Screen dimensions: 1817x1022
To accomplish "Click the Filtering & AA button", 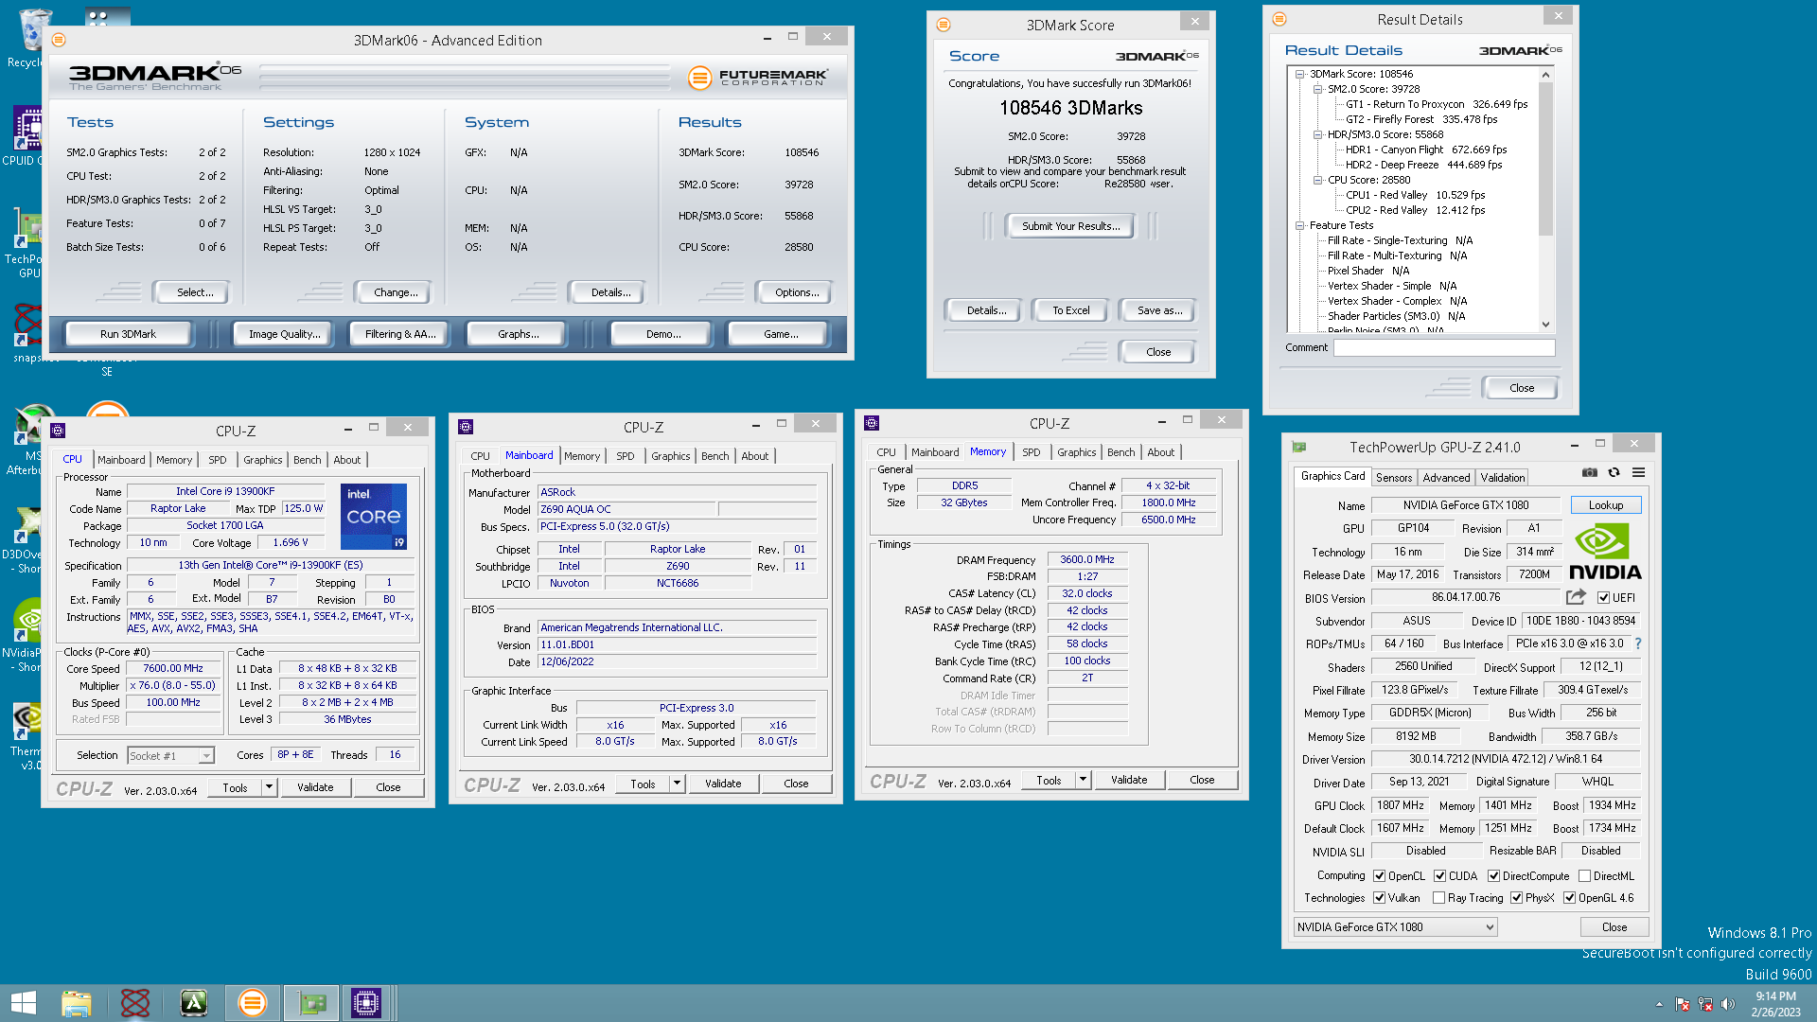I will [x=400, y=334].
